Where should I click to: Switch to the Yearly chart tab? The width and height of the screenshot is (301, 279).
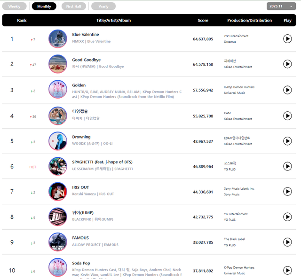[103, 7]
